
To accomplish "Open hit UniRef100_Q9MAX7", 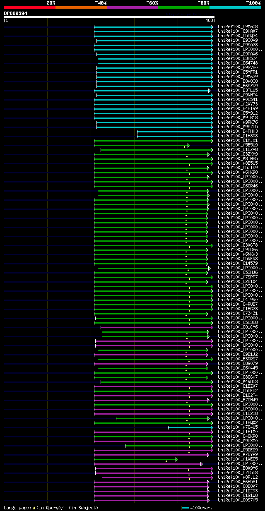I will click(x=238, y=31).
